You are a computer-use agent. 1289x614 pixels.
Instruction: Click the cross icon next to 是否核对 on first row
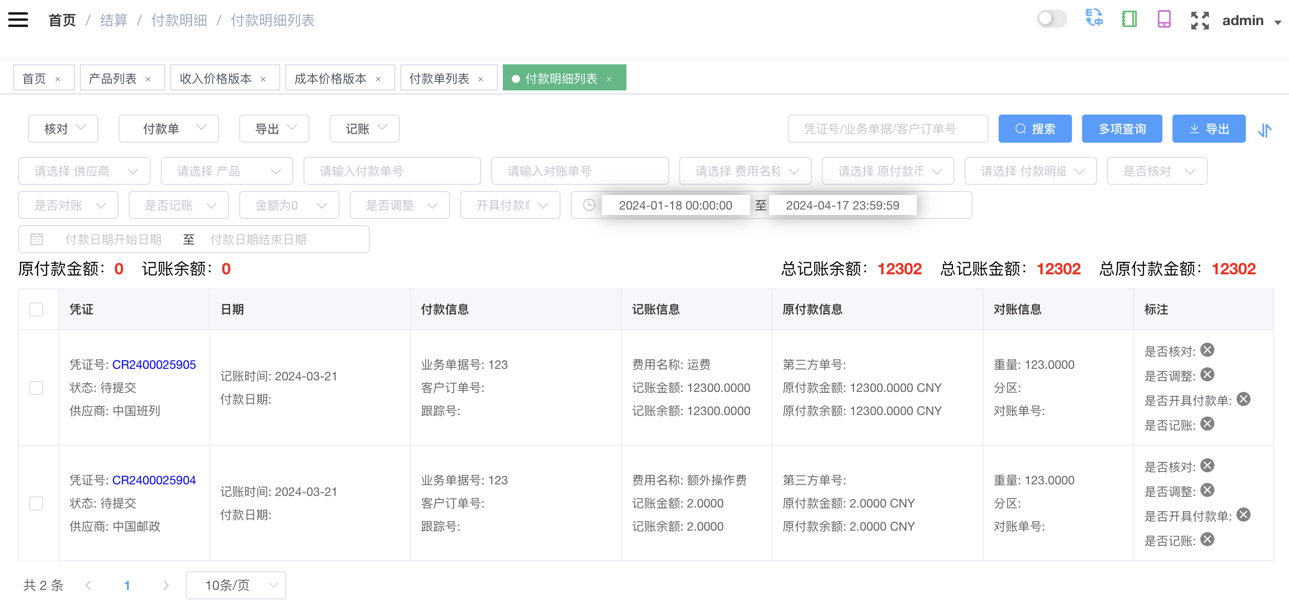coord(1208,350)
